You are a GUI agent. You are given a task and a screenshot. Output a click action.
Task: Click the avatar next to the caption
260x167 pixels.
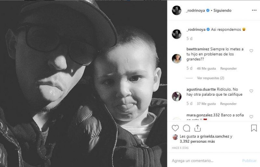point(176,34)
